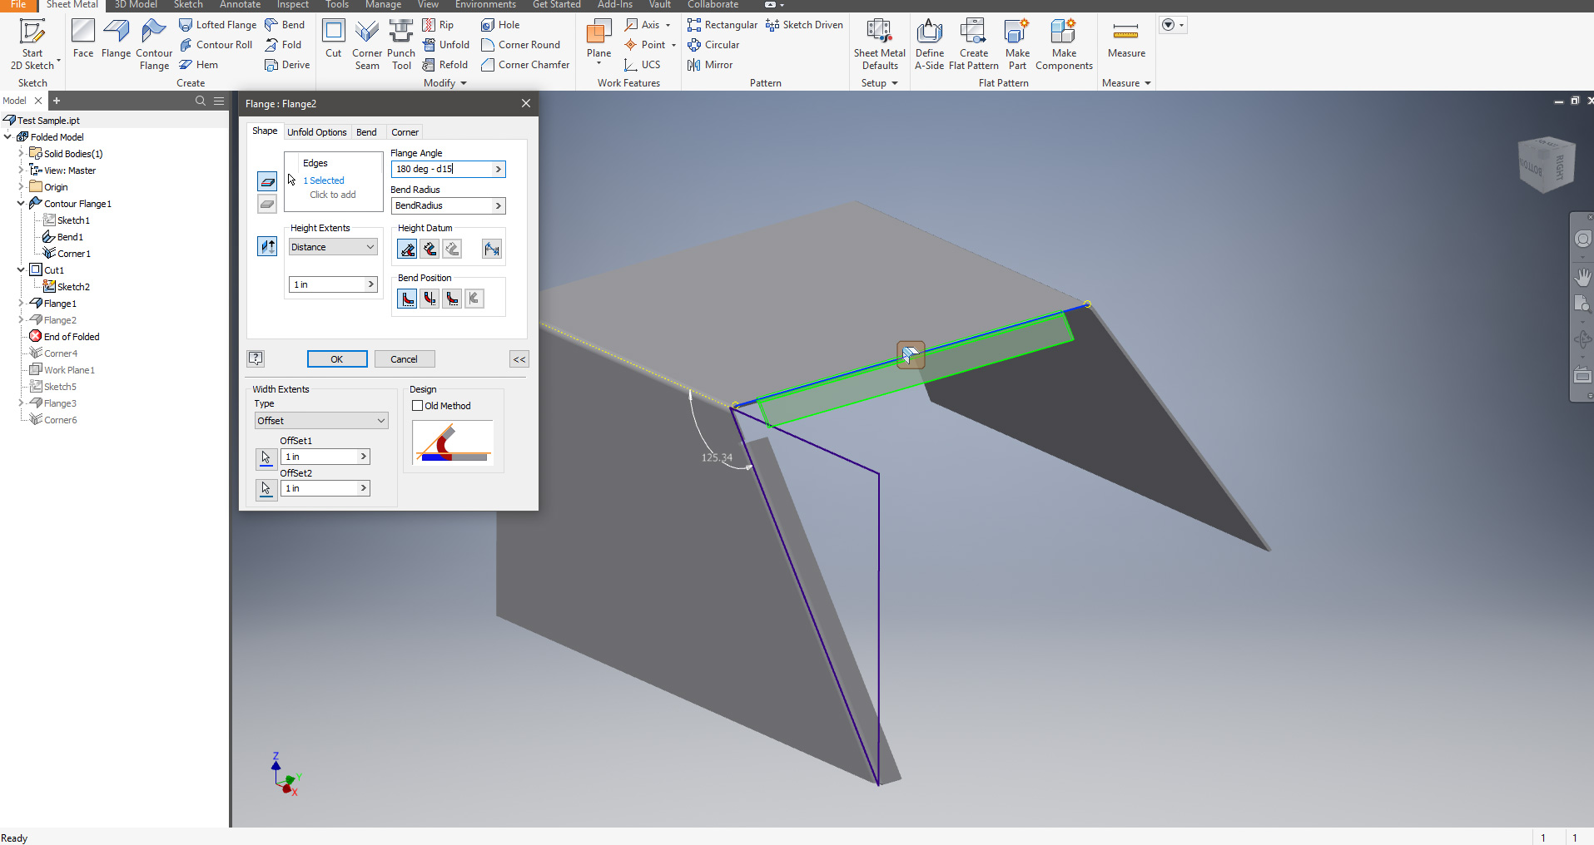Click the Flange Angle value field

point(441,169)
